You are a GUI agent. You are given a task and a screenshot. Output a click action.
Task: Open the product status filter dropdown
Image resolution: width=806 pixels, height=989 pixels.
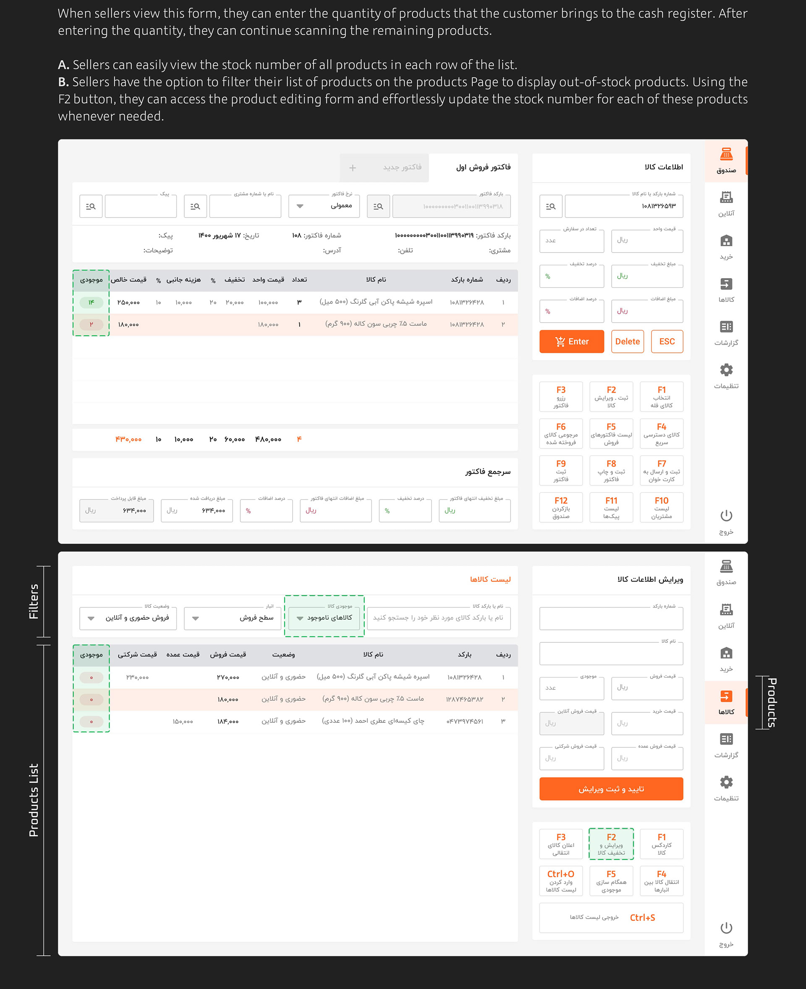(128, 618)
